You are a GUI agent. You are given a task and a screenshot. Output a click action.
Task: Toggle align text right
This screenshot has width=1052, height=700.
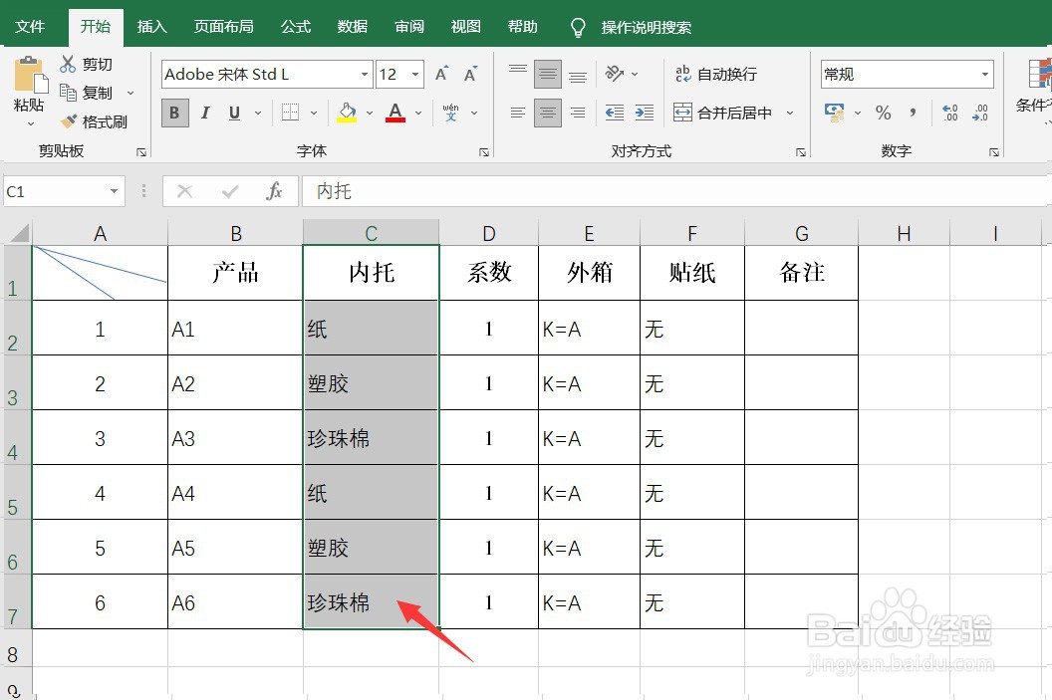pos(578,113)
